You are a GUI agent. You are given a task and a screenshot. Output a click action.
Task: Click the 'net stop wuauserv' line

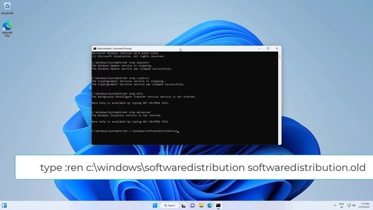click(x=121, y=62)
